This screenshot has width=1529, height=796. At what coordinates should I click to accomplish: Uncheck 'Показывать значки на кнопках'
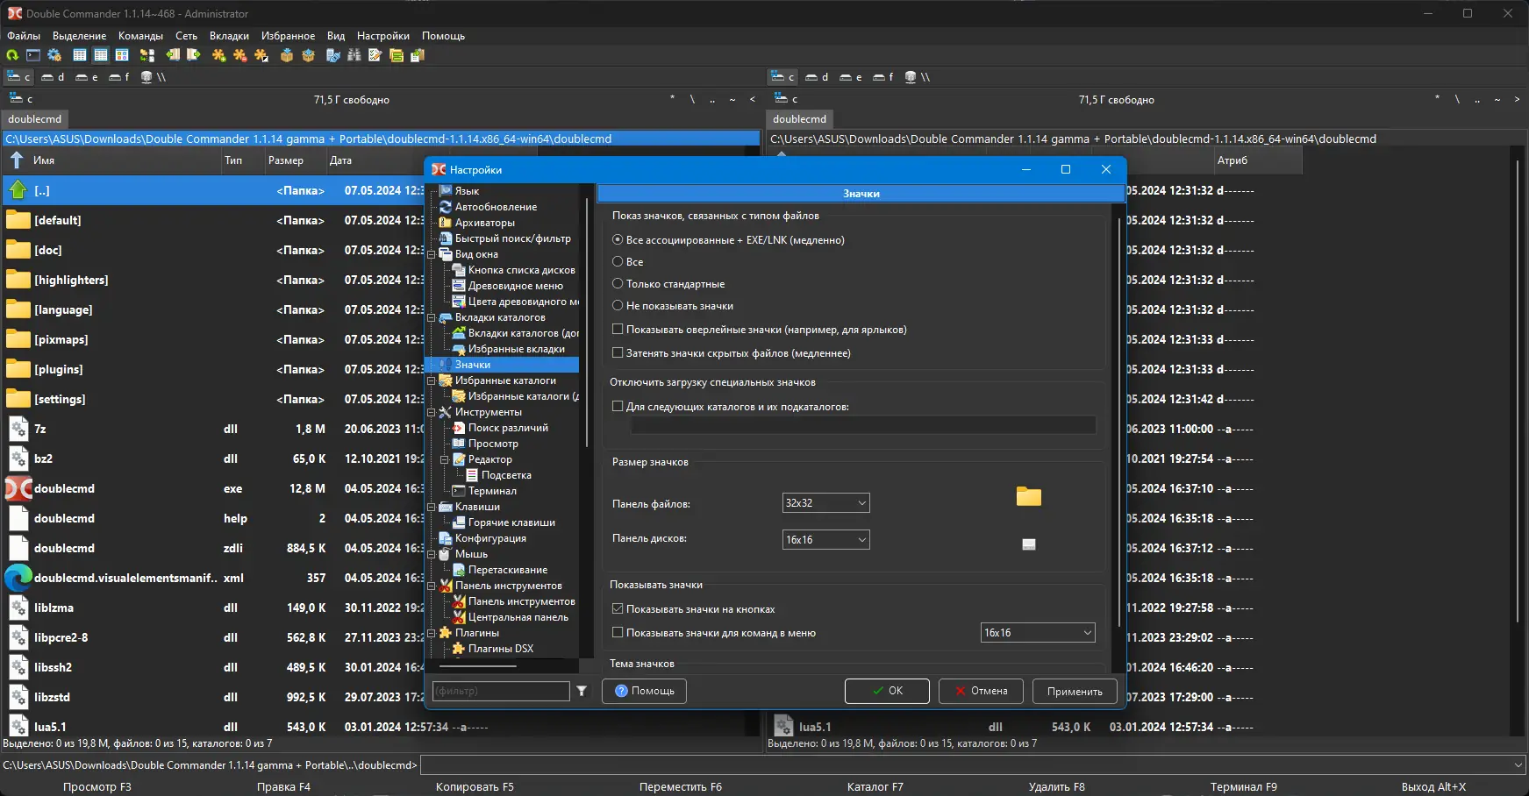618,609
